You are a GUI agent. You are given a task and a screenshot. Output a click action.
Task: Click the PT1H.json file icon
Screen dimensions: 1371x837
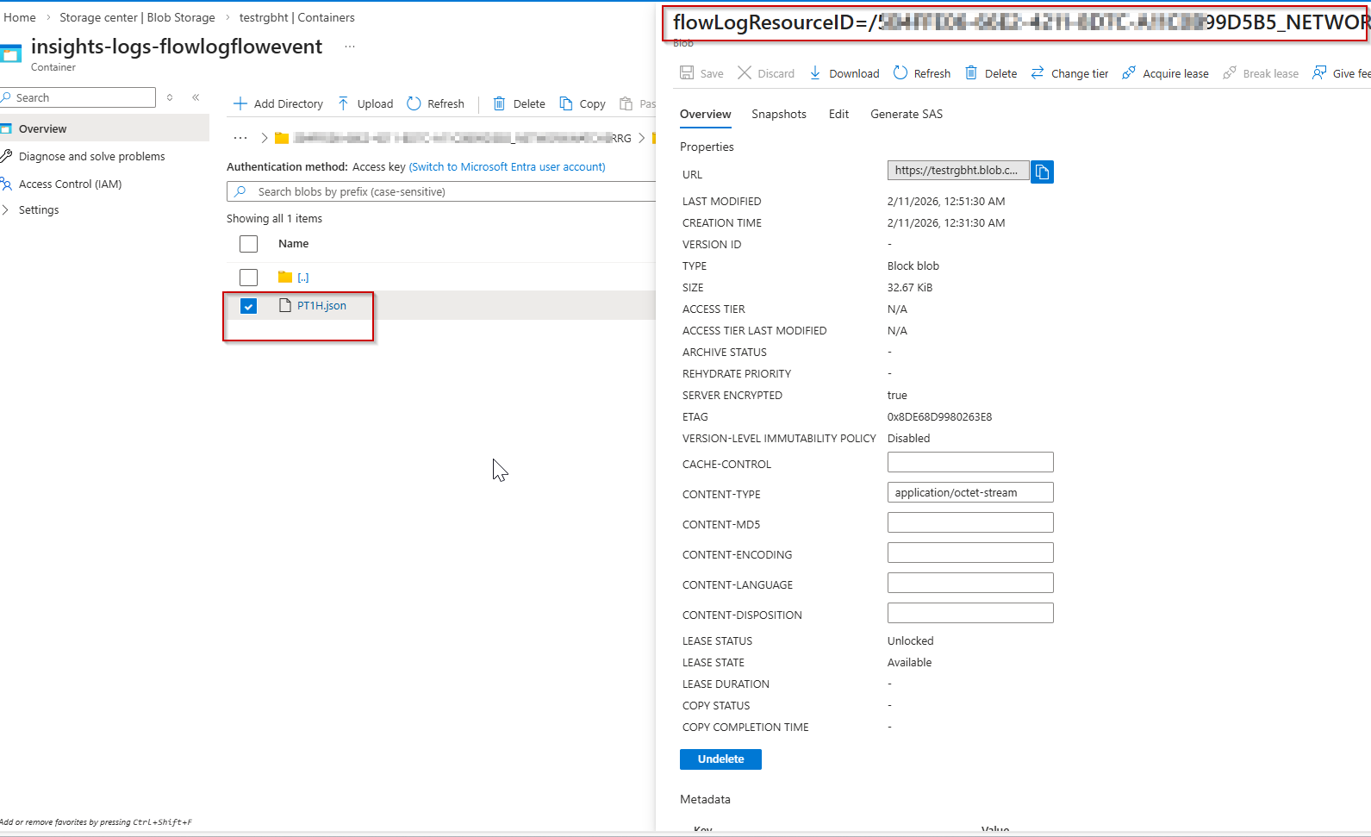(x=285, y=305)
